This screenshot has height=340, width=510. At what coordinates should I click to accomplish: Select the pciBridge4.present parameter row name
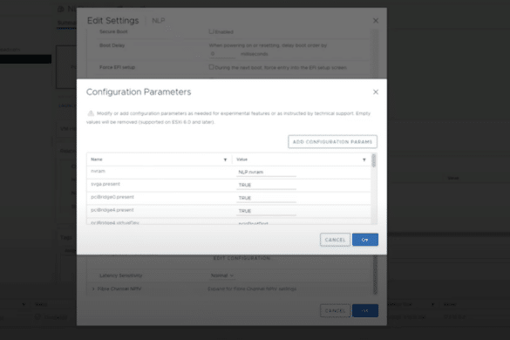pyautogui.click(x=112, y=210)
